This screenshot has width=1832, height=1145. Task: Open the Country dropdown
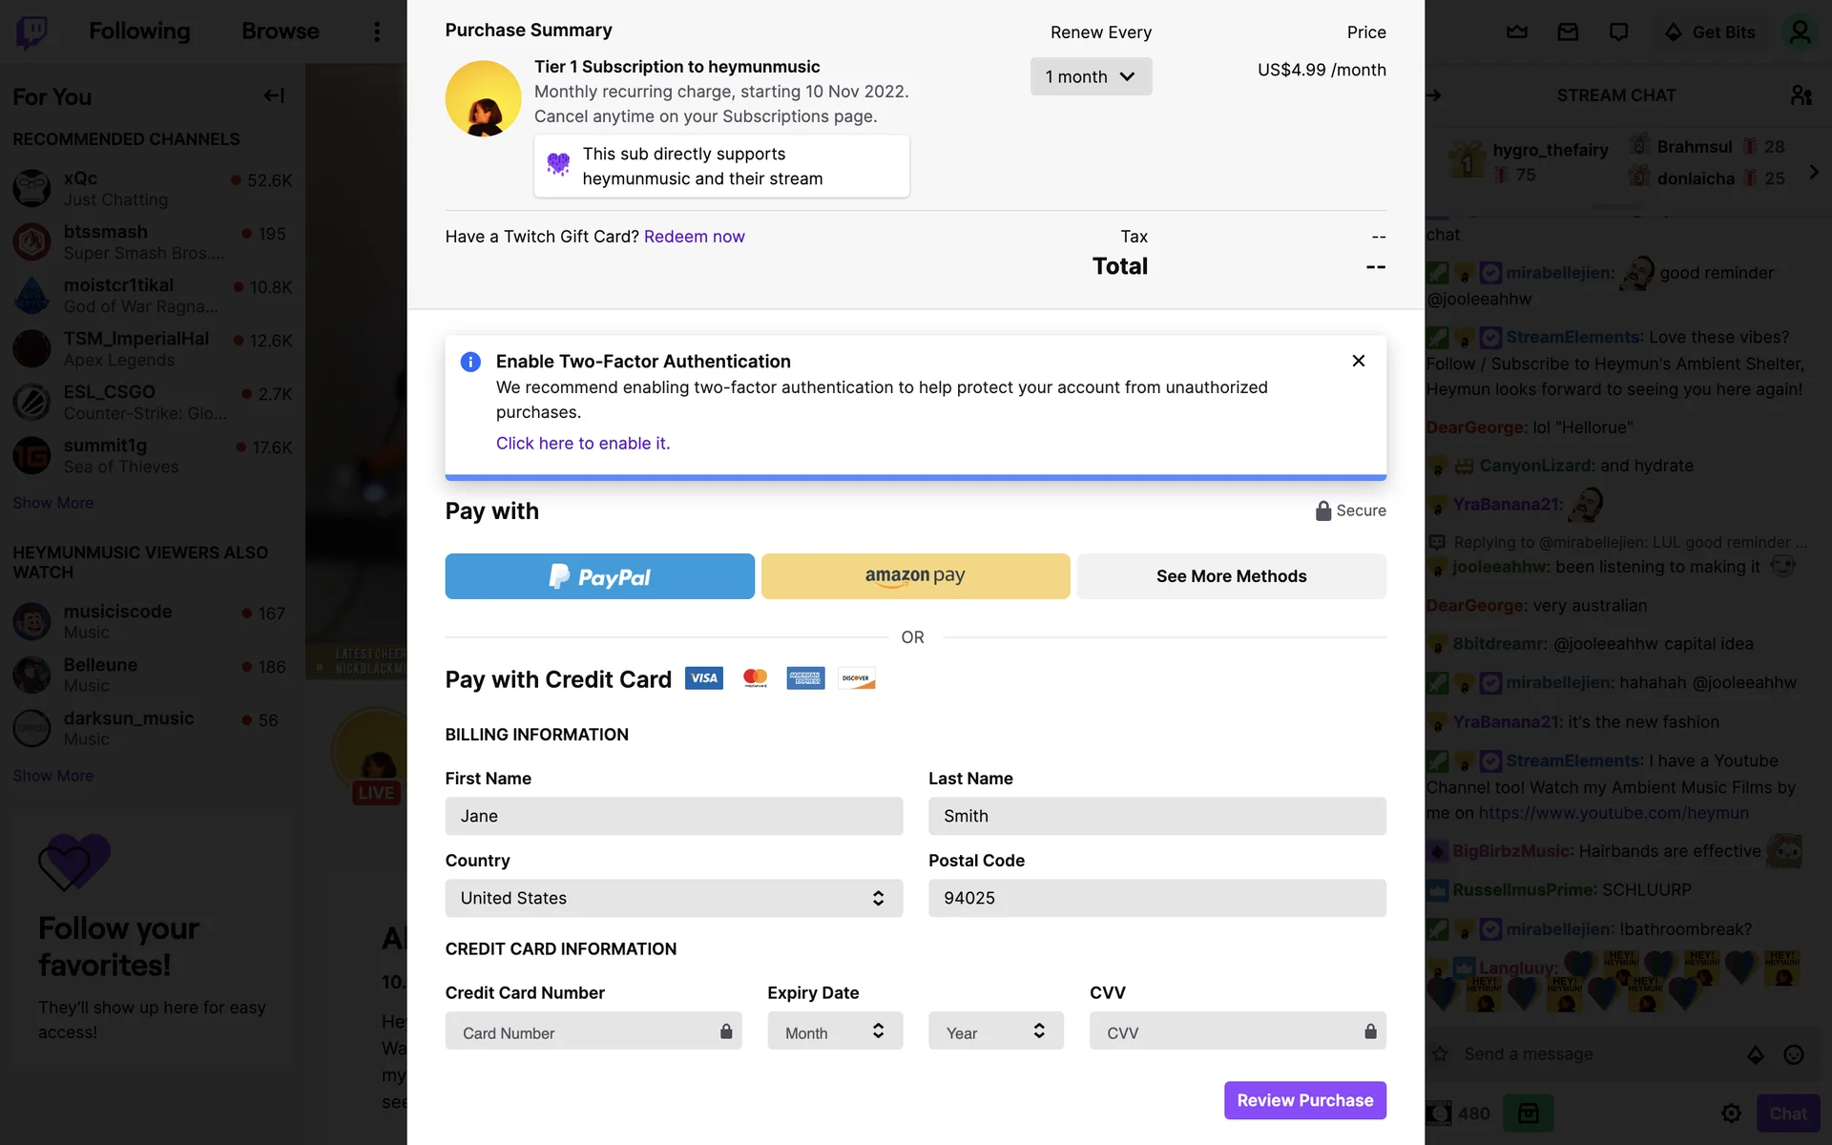point(674,898)
